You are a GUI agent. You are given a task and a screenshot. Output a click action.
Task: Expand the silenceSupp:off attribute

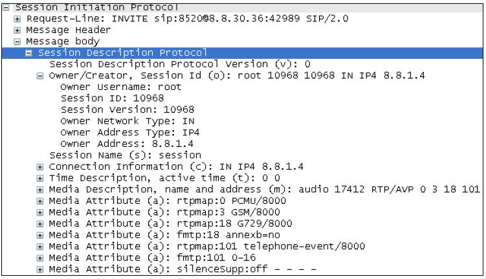(40, 269)
